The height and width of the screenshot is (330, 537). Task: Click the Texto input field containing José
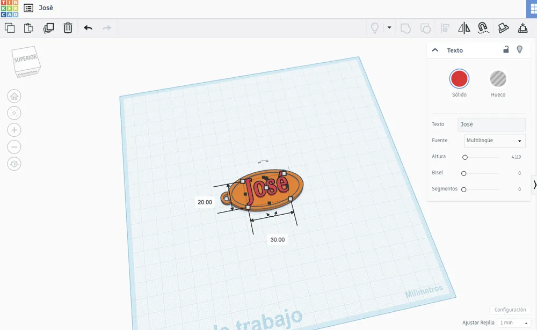[491, 124]
